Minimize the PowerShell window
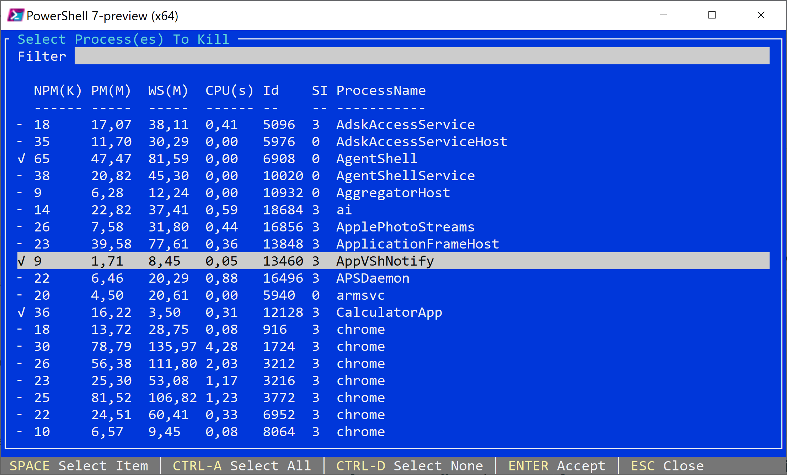The image size is (787, 475). pos(663,15)
